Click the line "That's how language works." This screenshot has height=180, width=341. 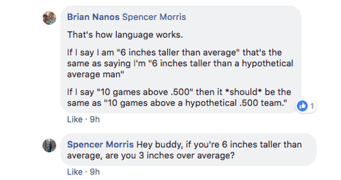125,35
